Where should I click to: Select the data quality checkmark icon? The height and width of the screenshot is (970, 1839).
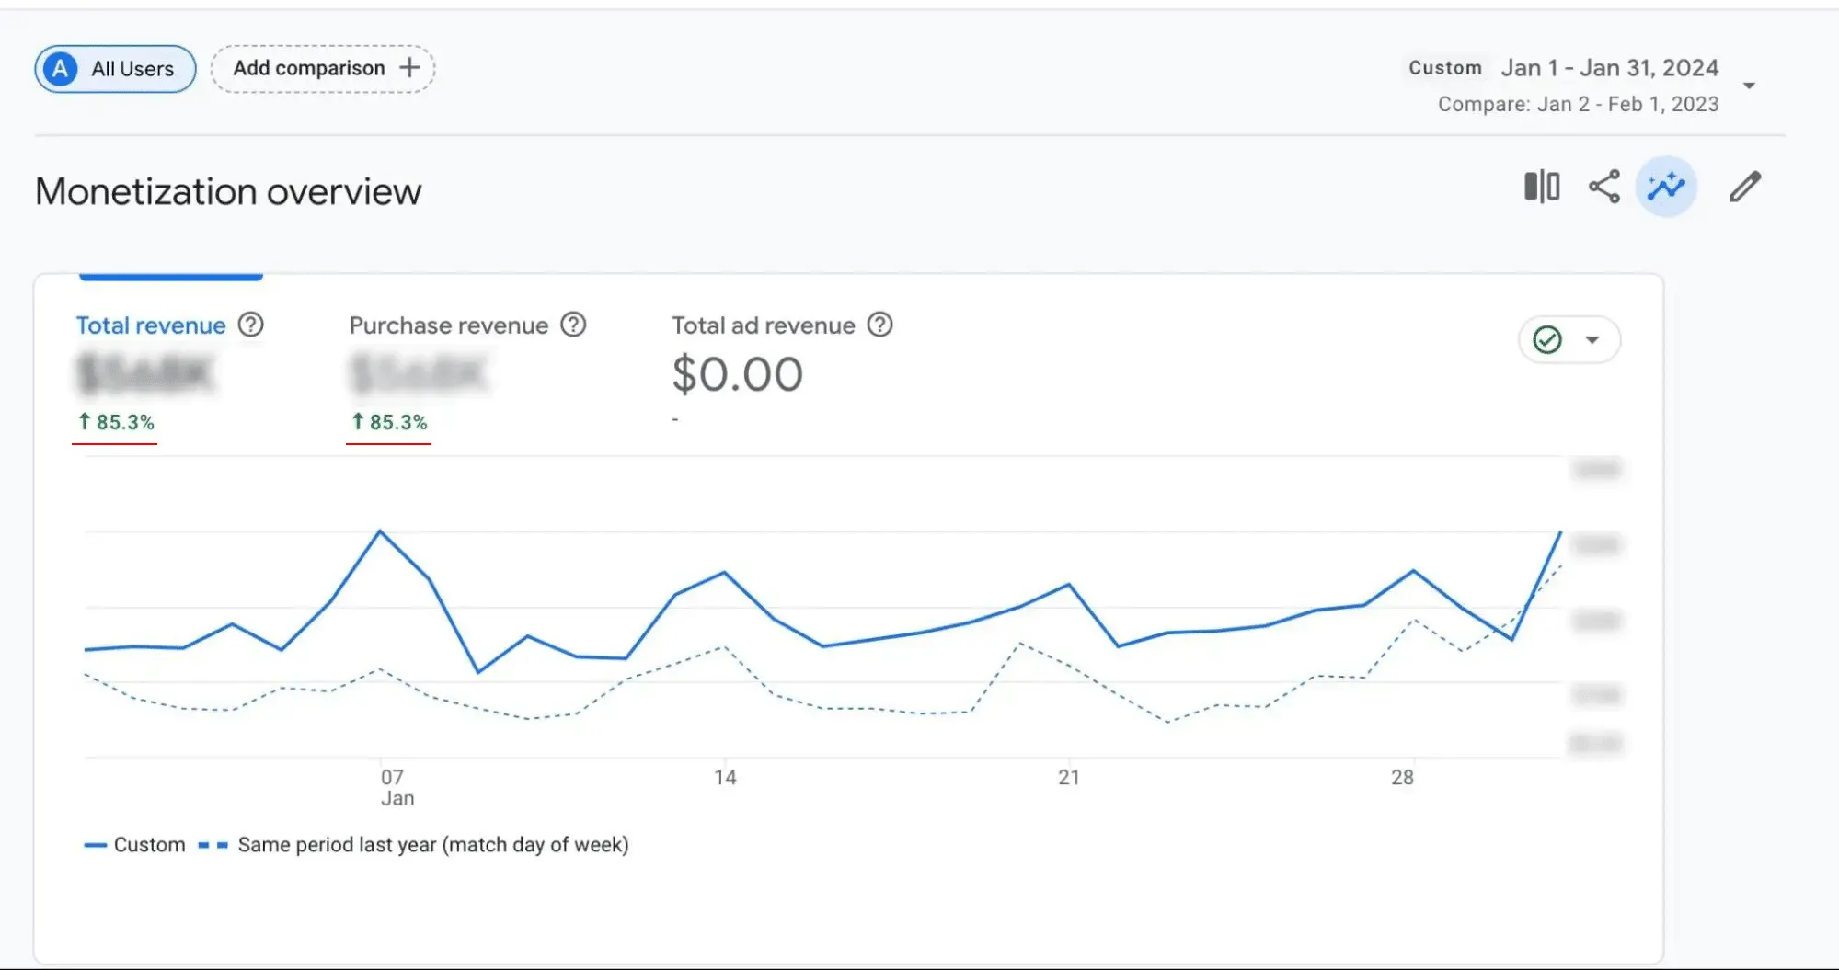point(1546,339)
